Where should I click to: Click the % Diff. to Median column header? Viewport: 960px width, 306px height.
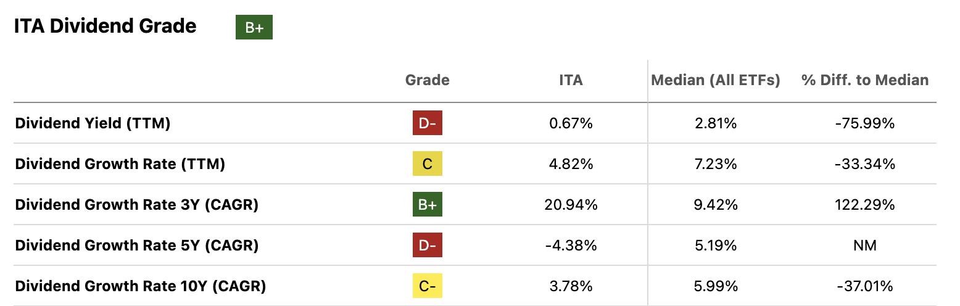tap(864, 80)
